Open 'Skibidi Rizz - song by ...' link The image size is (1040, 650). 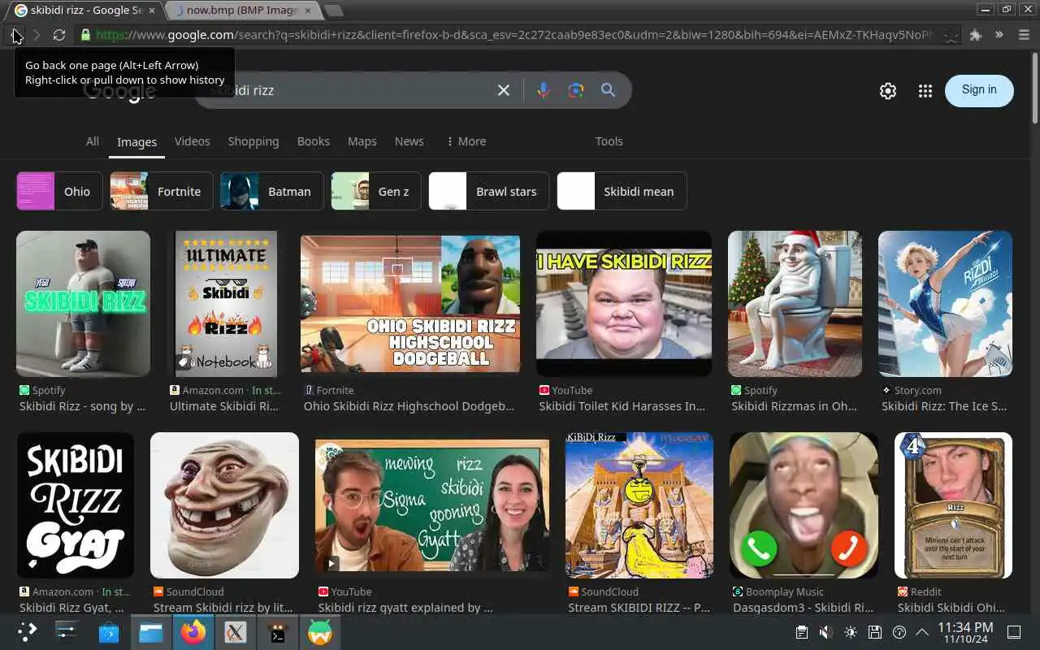(x=82, y=406)
